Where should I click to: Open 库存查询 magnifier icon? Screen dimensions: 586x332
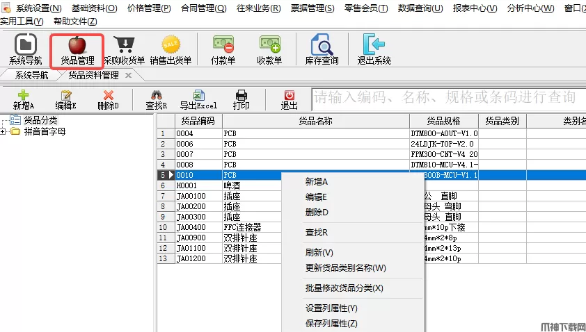322,44
